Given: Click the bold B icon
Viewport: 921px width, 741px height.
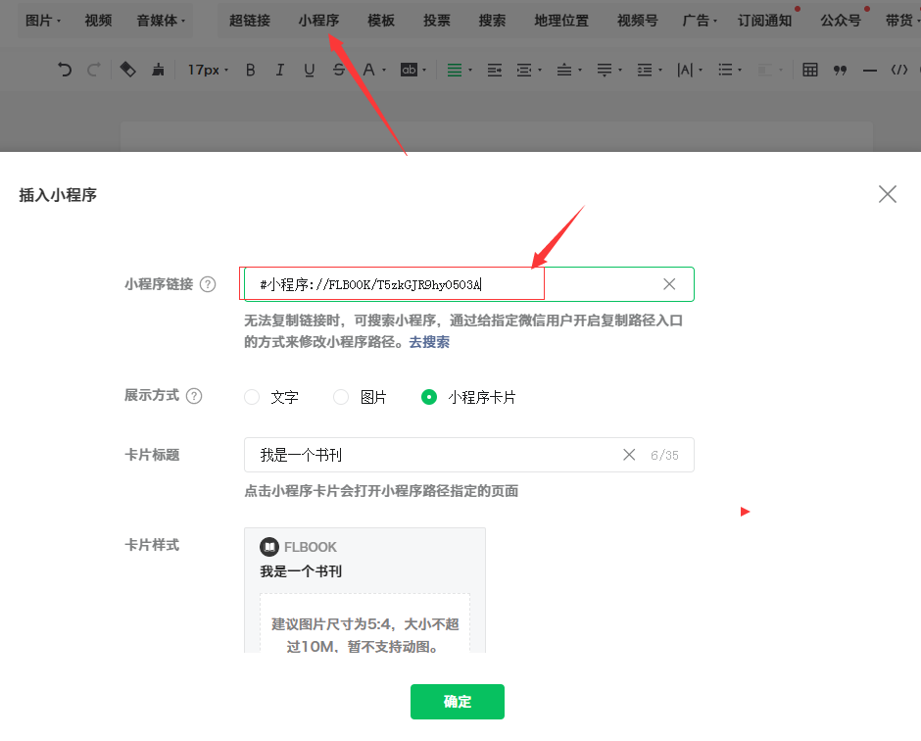Looking at the screenshot, I should point(251,70).
